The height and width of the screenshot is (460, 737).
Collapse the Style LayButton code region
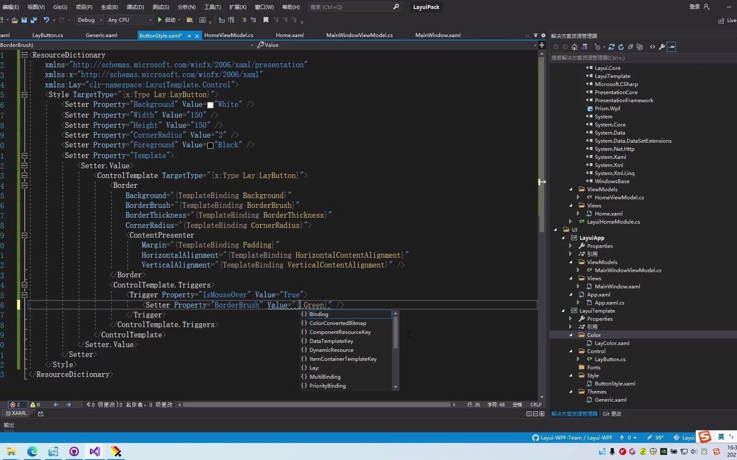click(x=24, y=95)
